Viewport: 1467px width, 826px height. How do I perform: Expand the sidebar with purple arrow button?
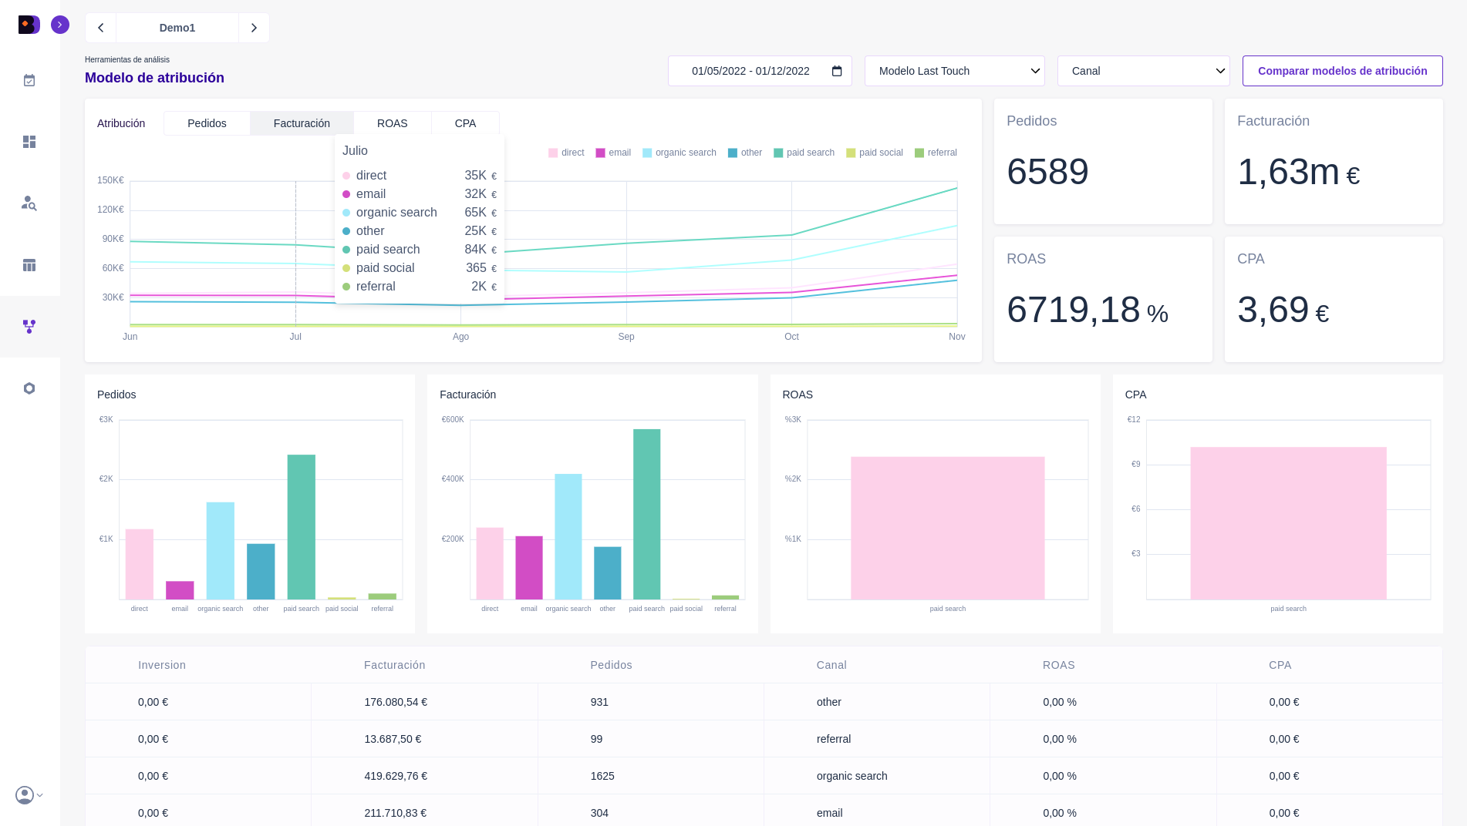pyautogui.click(x=60, y=25)
